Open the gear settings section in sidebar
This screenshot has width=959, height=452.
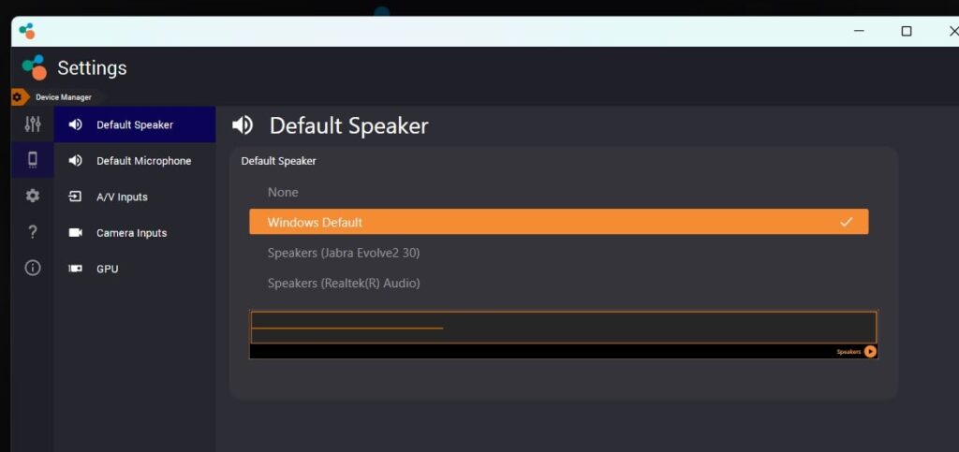pyautogui.click(x=33, y=196)
